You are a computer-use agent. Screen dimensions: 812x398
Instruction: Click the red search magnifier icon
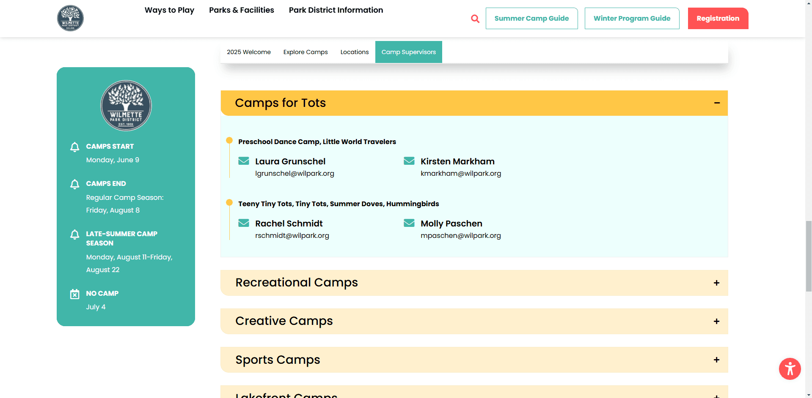(475, 19)
